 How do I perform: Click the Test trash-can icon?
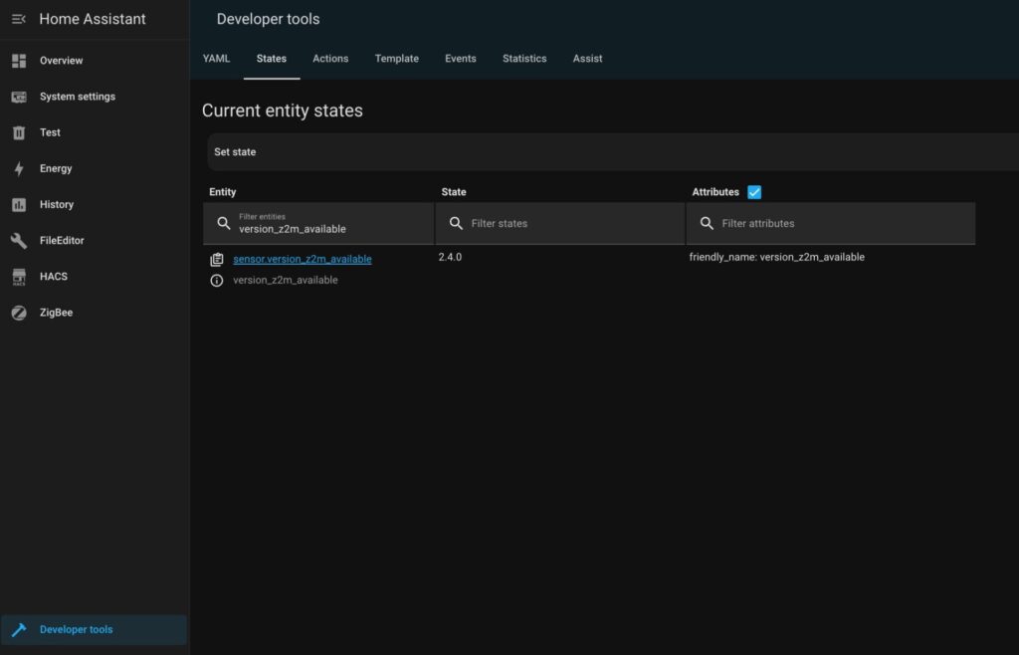pyautogui.click(x=19, y=132)
